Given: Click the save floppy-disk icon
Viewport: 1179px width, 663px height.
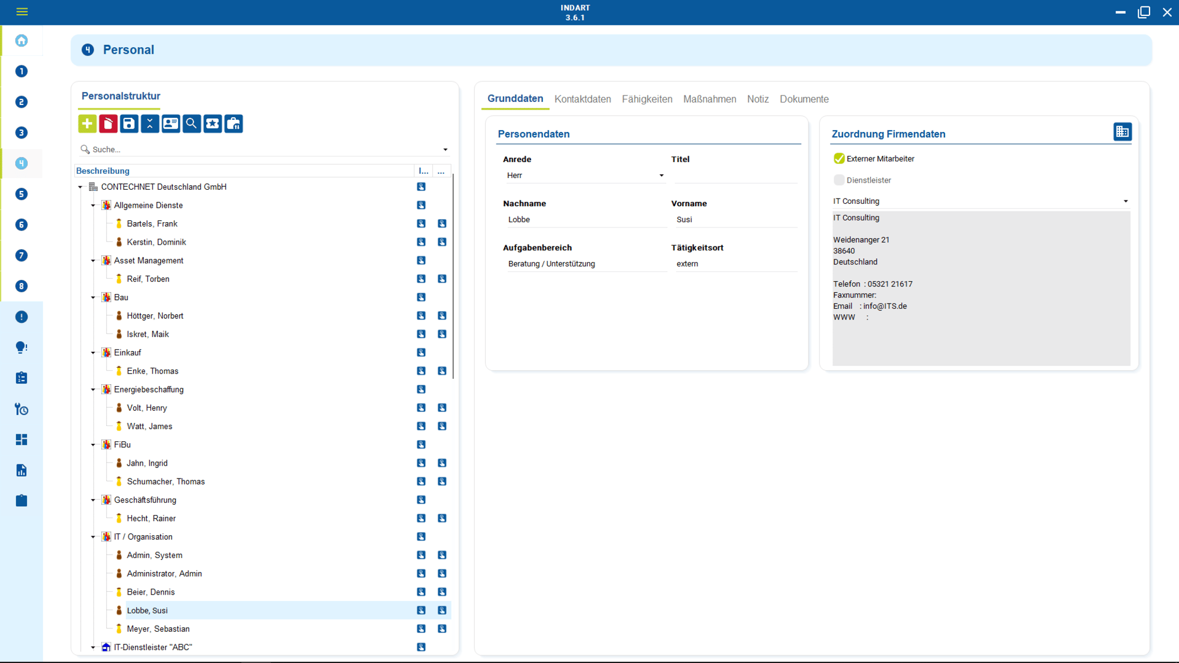Looking at the screenshot, I should coord(129,124).
